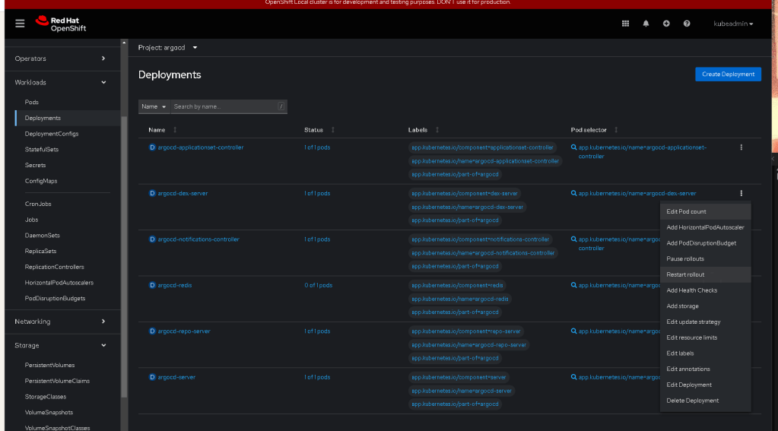This screenshot has height=431, width=778.
Task: Open the argocd-applicationset-controller deployment link
Action: click(x=201, y=147)
